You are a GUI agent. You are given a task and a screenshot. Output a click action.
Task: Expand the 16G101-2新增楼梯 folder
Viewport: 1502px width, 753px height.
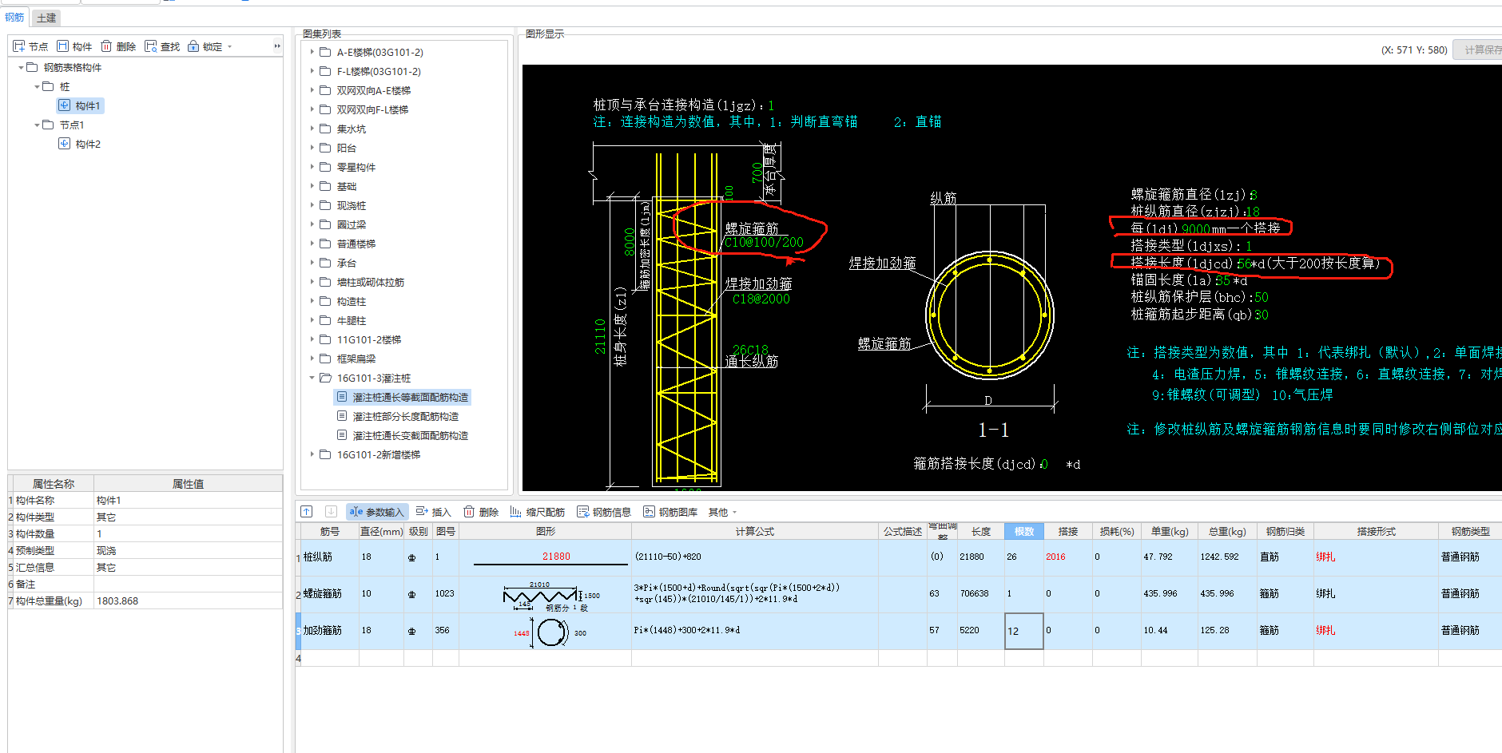312,454
